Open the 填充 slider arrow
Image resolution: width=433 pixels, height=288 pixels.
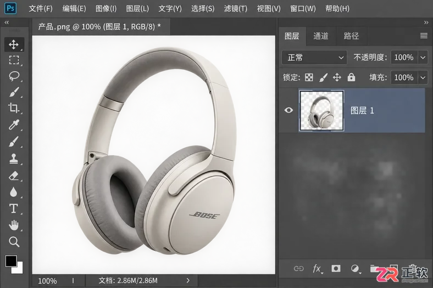423,77
